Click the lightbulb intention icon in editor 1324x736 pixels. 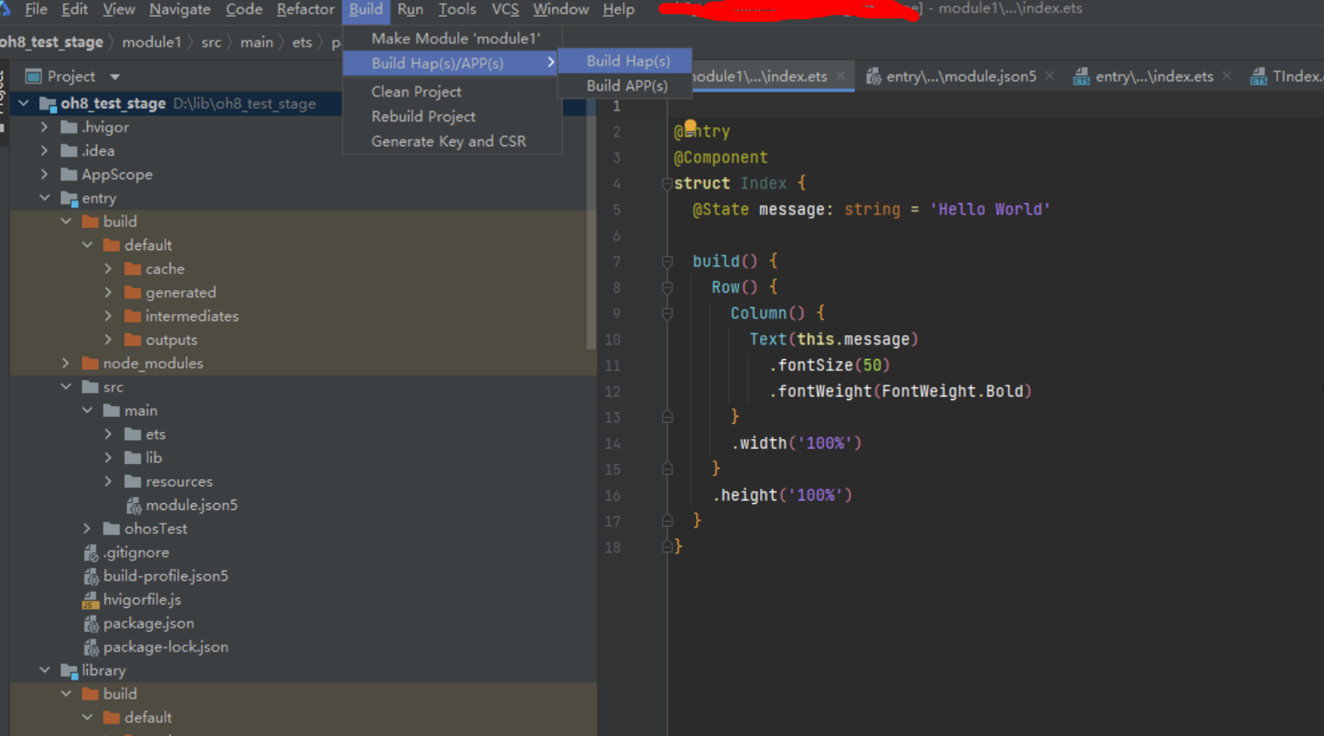(690, 126)
